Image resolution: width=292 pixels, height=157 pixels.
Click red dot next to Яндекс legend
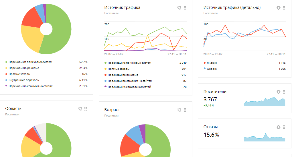[x=205, y=63]
